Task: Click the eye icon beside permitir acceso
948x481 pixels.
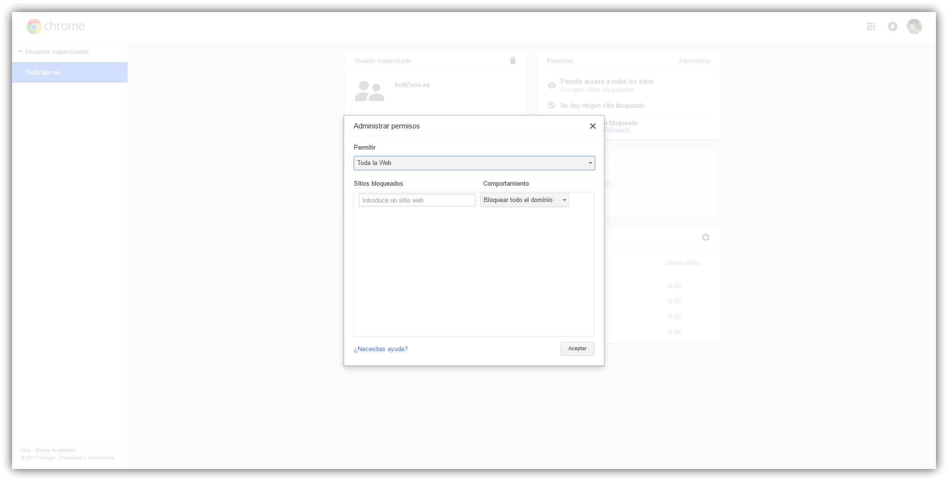Action: pyautogui.click(x=551, y=86)
